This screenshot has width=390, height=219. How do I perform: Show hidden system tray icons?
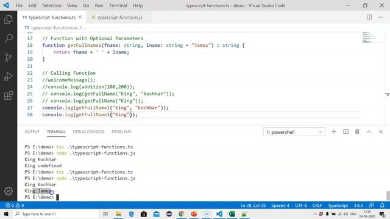click(x=315, y=214)
